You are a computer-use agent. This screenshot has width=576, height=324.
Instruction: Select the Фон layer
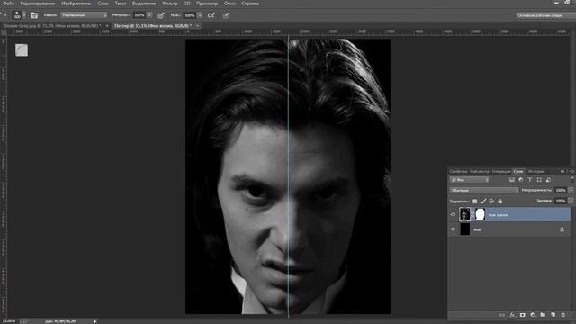509,229
